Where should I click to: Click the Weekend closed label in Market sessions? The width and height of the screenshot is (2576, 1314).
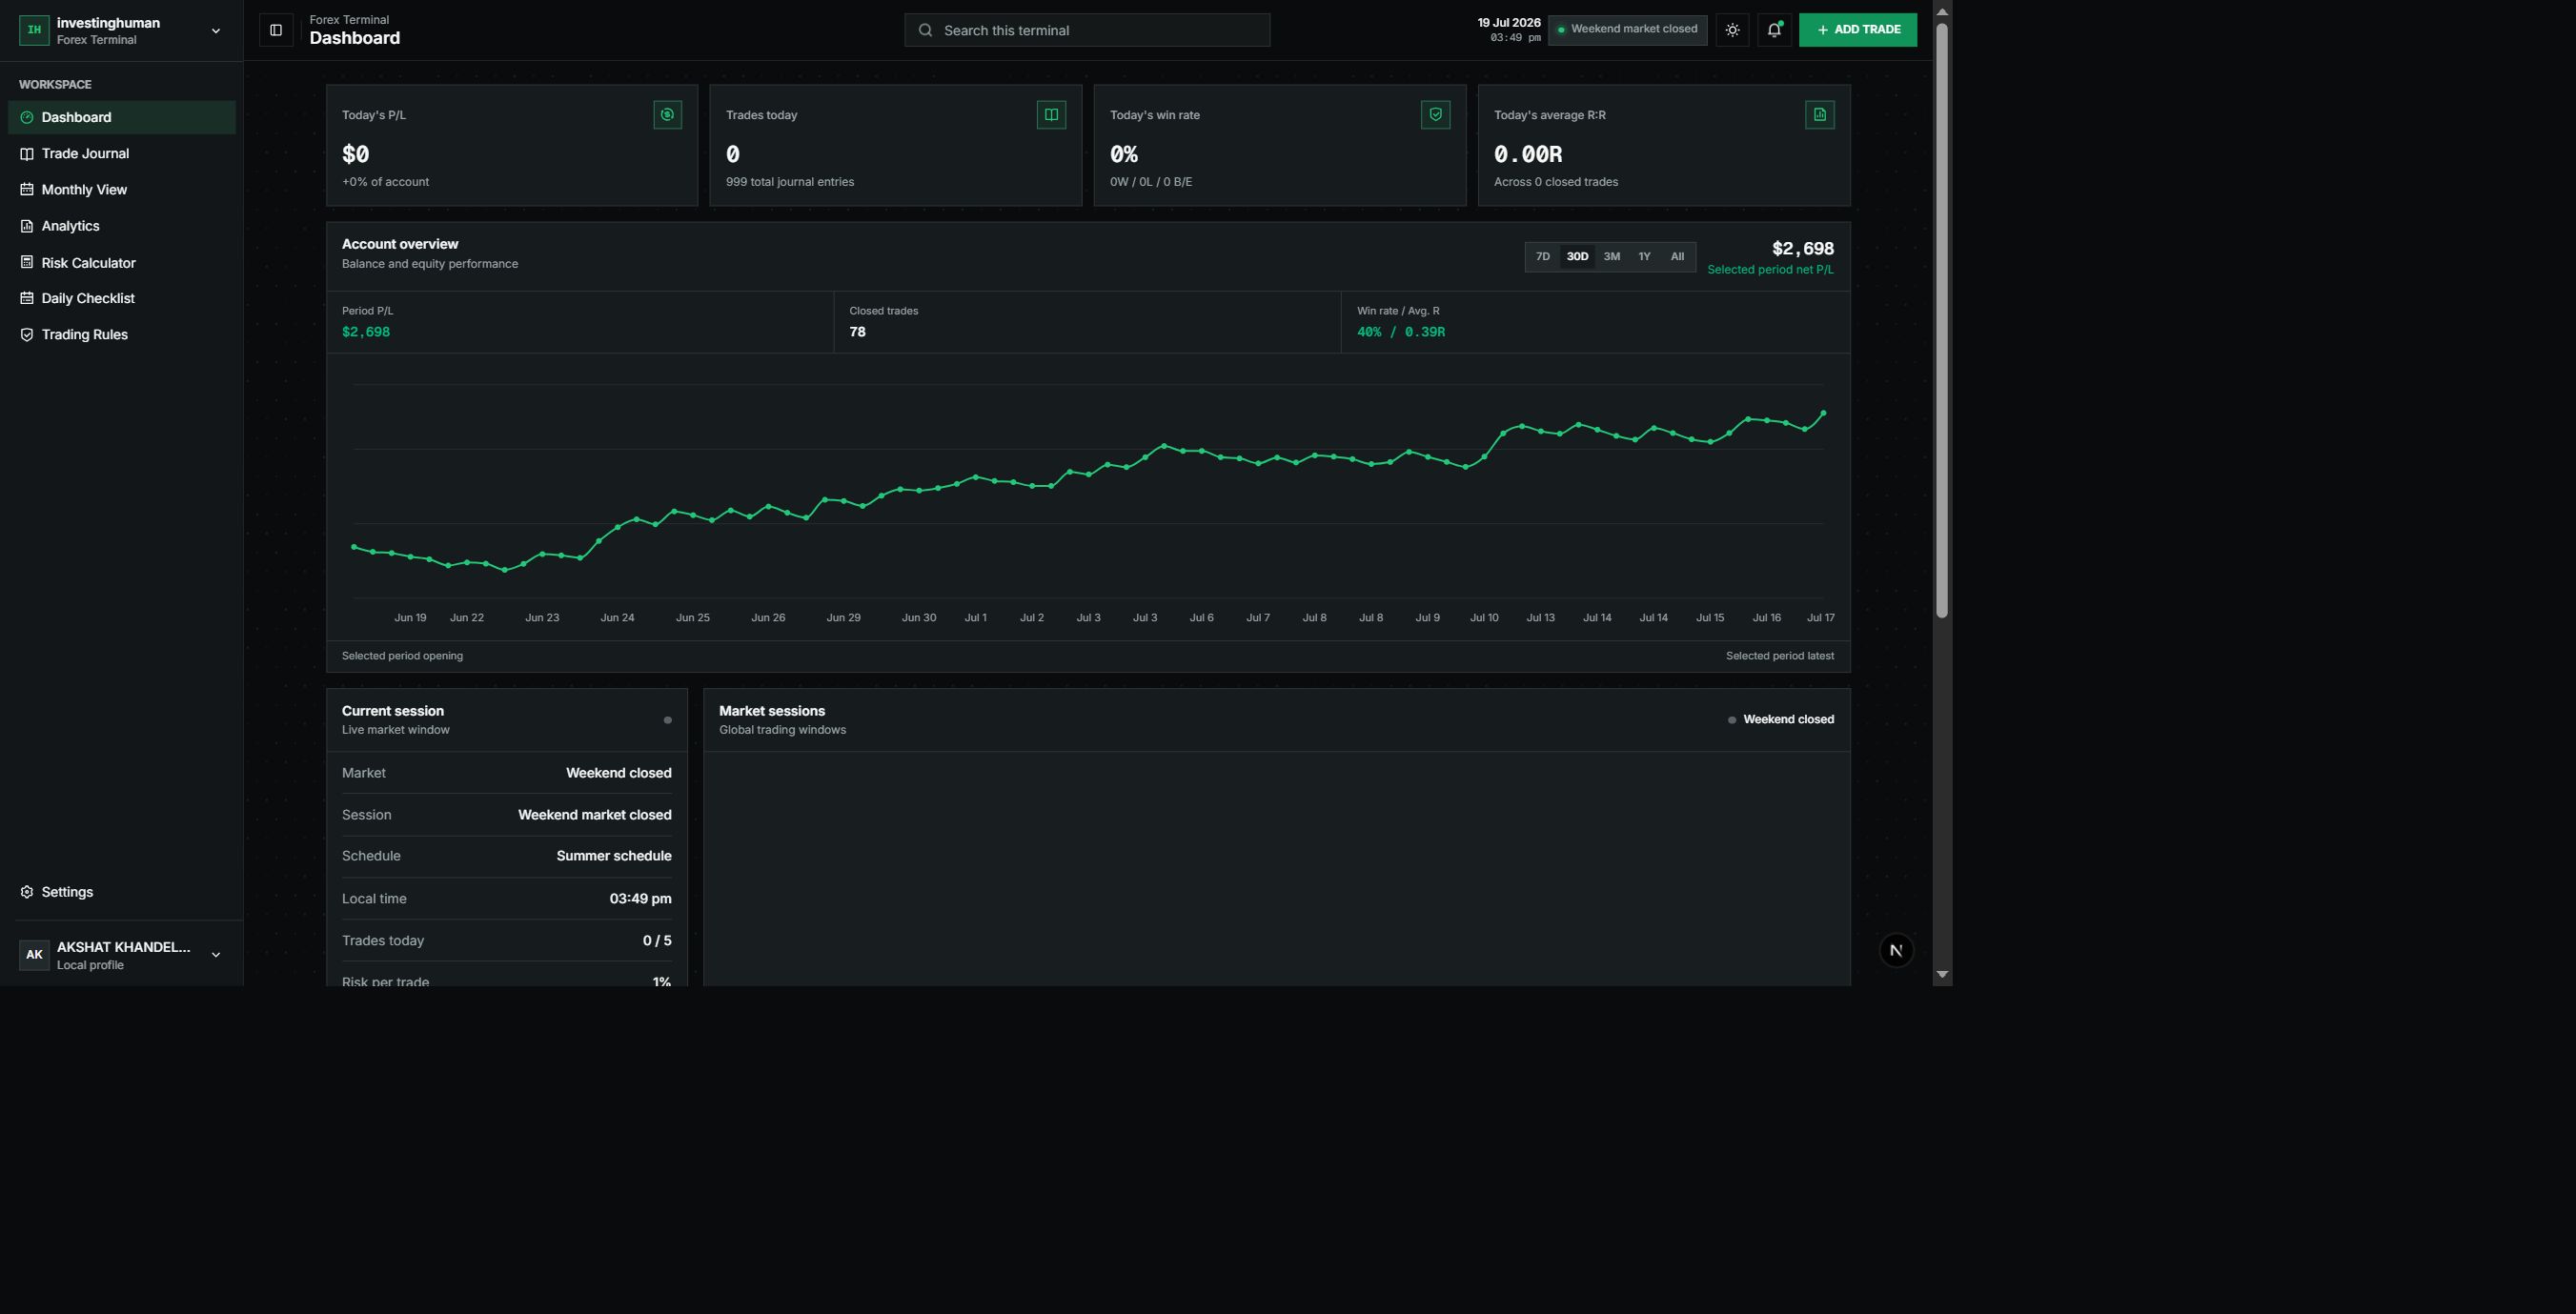click(x=1788, y=720)
